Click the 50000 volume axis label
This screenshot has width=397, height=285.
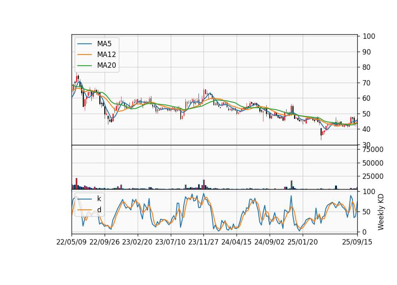pos(373,163)
